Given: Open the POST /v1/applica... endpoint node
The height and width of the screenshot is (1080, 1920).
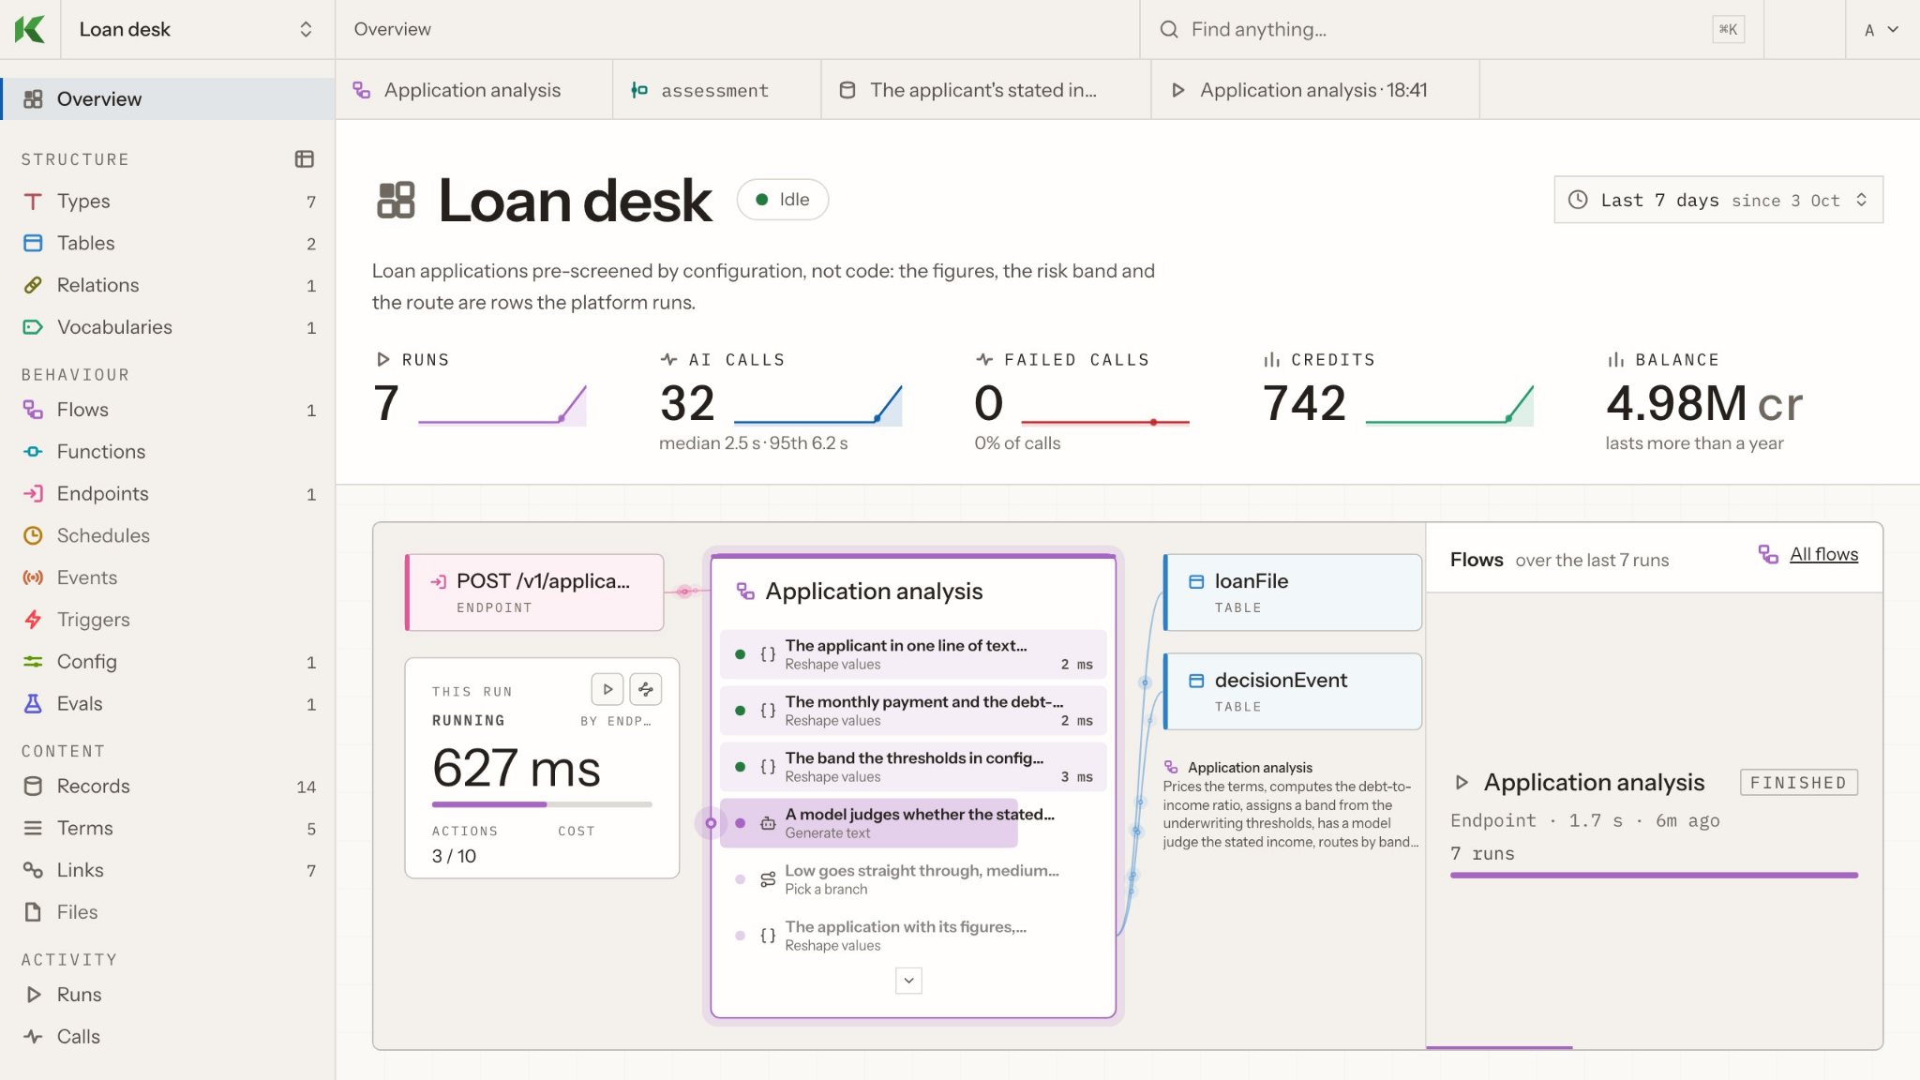Looking at the screenshot, I should pyautogui.click(x=534, y=592).
